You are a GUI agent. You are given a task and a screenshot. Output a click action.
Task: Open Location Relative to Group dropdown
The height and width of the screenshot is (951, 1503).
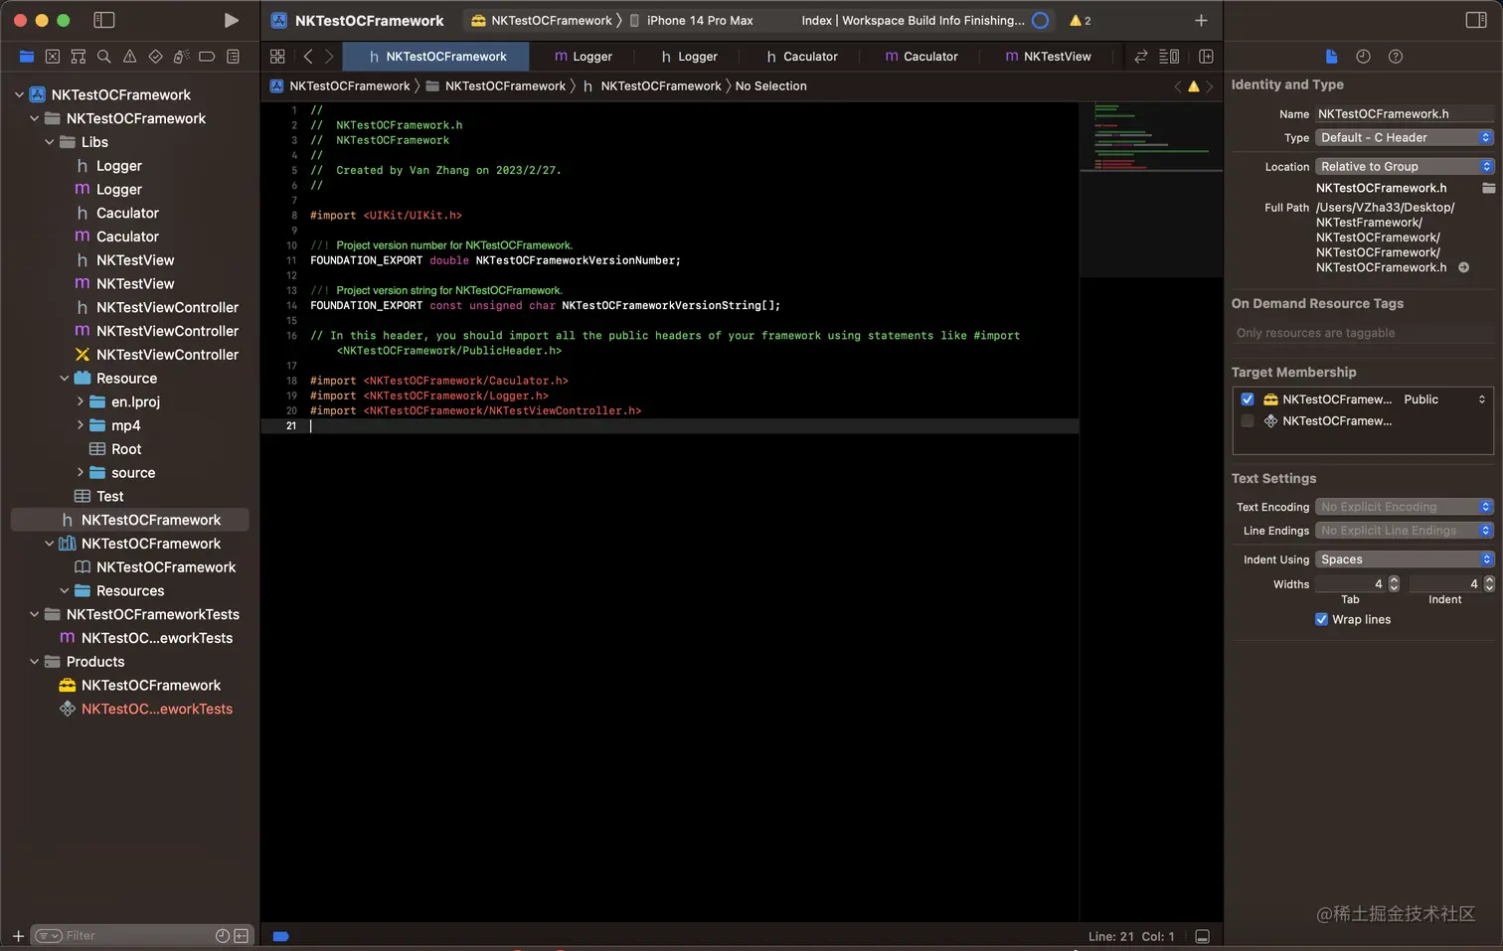coord(1405,167)
